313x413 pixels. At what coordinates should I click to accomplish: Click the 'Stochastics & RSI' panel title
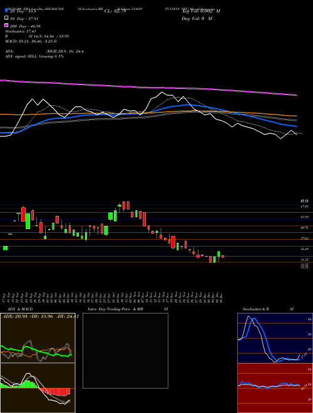(x=268, y=309)
